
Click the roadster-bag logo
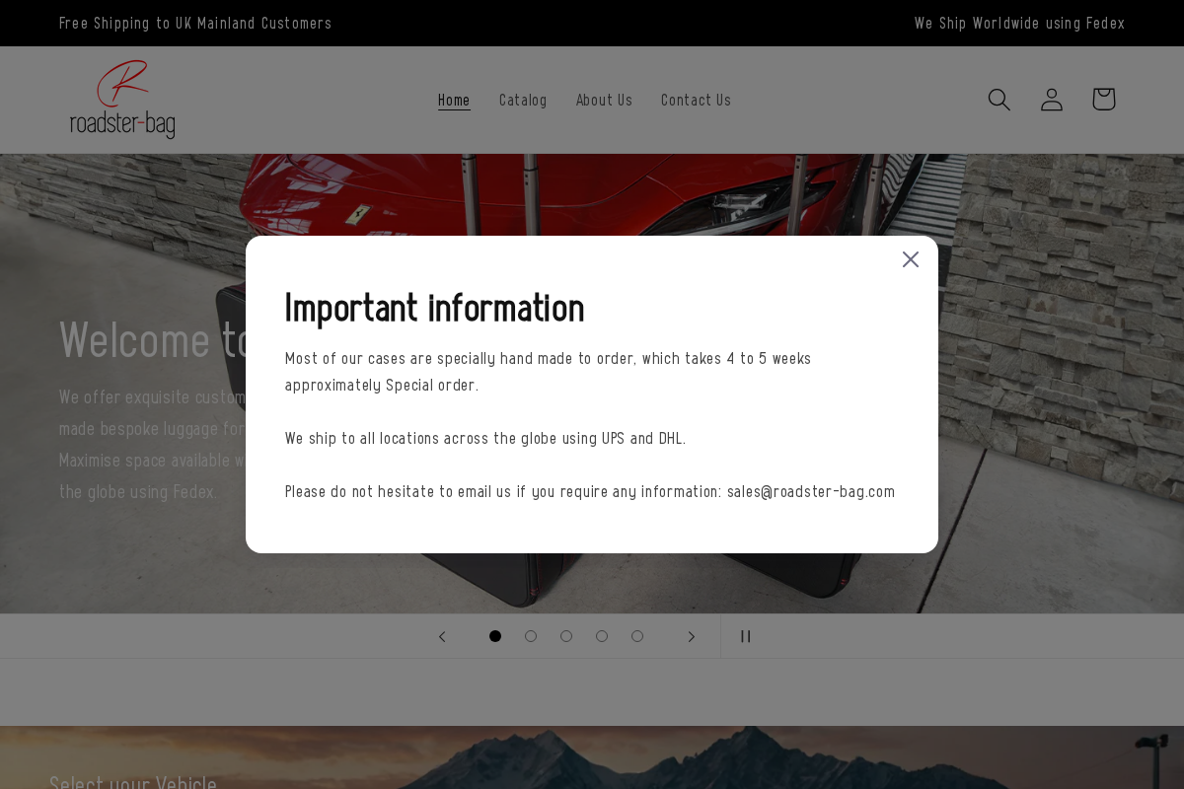click(x=122, y=100)
